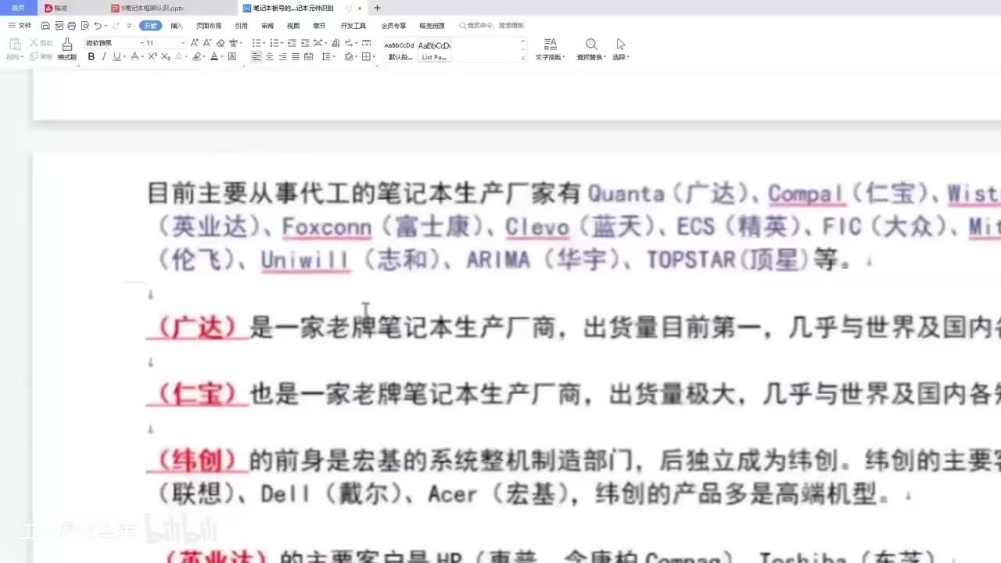Apply the 默认段落 style
1001x563 pixels.
coord(400,50)
